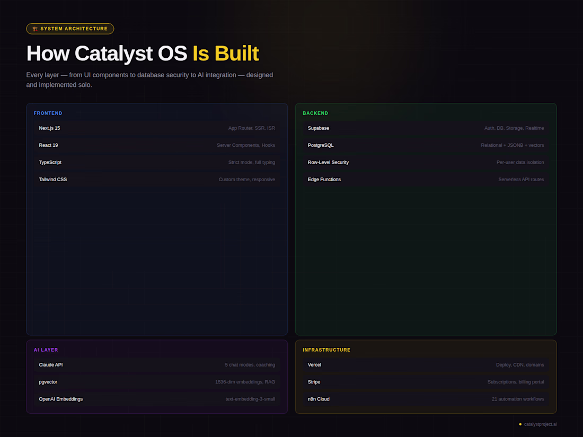Screen dimensions: 583x437
Task: Select the Row-Level Security label
Action: coord(328,163)
